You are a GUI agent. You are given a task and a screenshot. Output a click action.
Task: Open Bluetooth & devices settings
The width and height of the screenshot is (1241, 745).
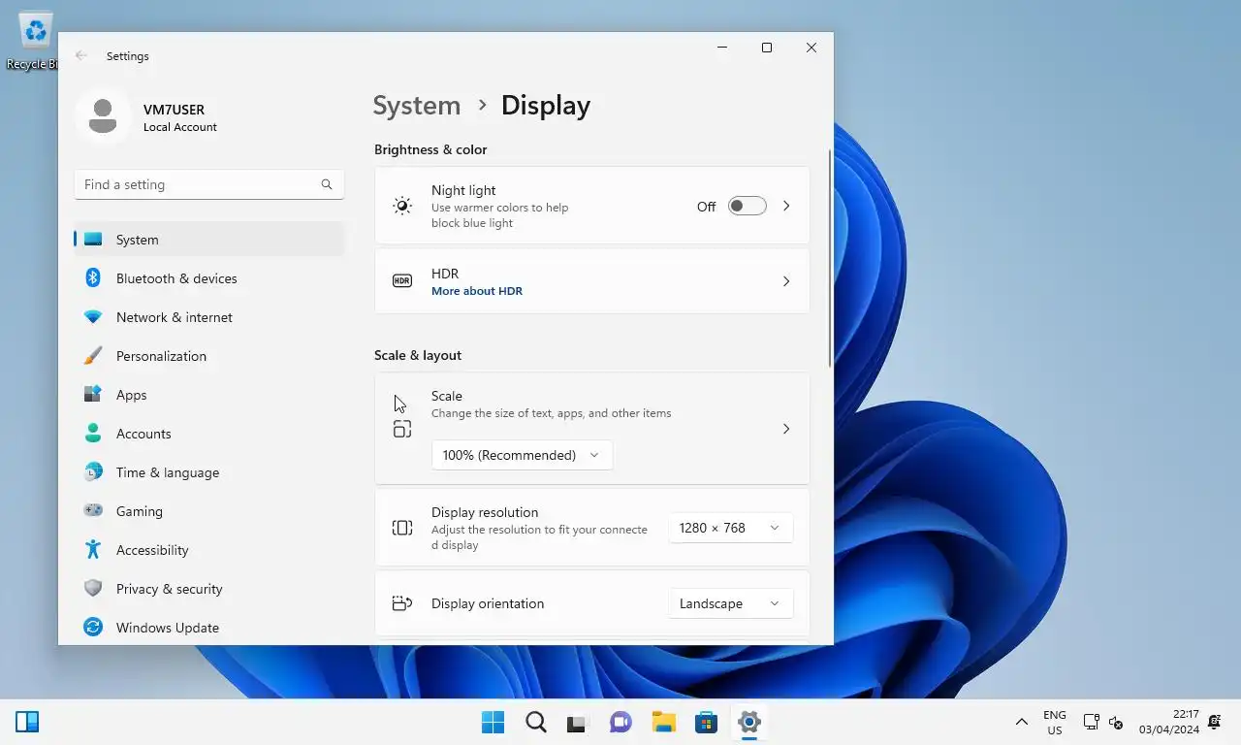coord(209,278)
